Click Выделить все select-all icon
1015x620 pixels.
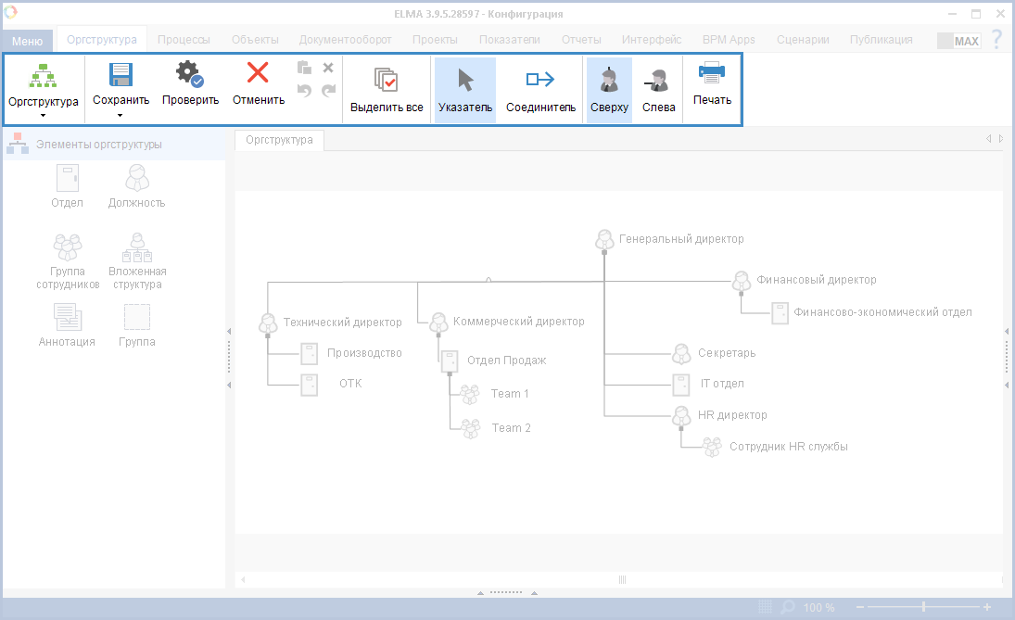click(387, 80)
